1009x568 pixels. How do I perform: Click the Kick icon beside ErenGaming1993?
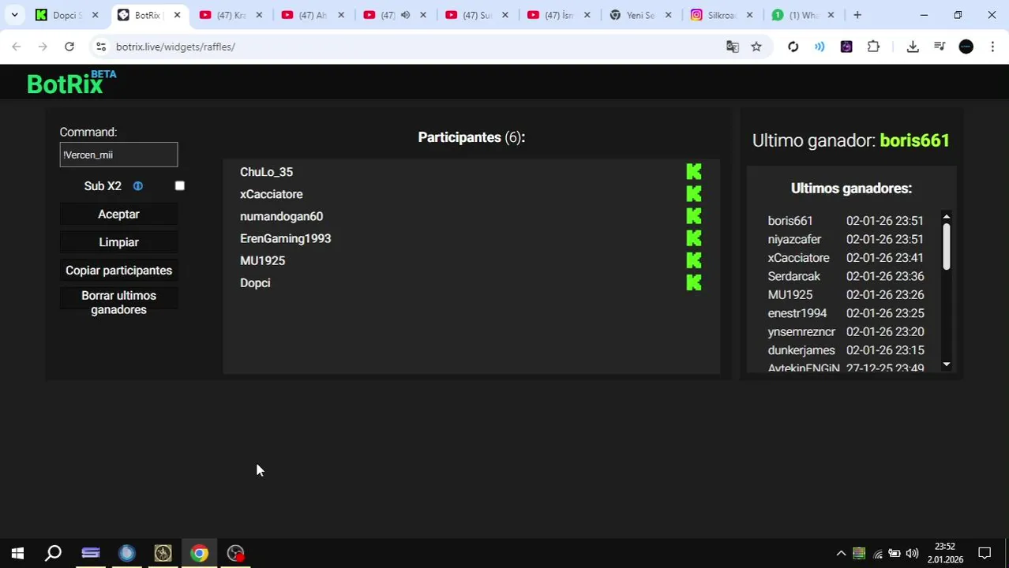pos(694,237)
